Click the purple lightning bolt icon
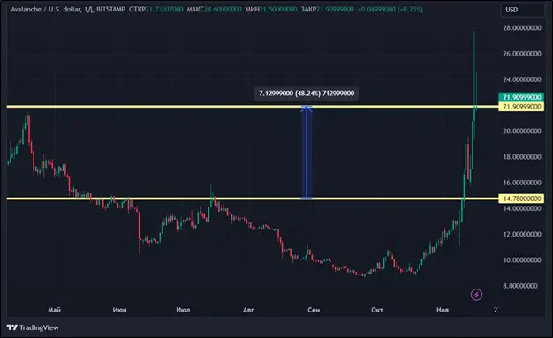 (476, 294)
